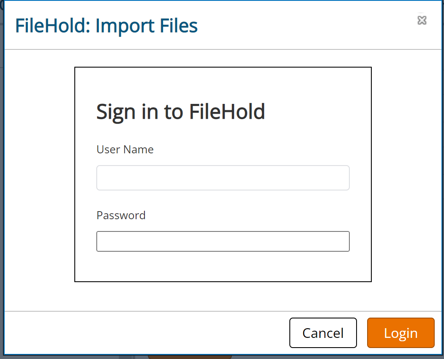Click empty space below the Password field inside the sign-in box
The image size is (444, 359).
[x=223, y=266]
